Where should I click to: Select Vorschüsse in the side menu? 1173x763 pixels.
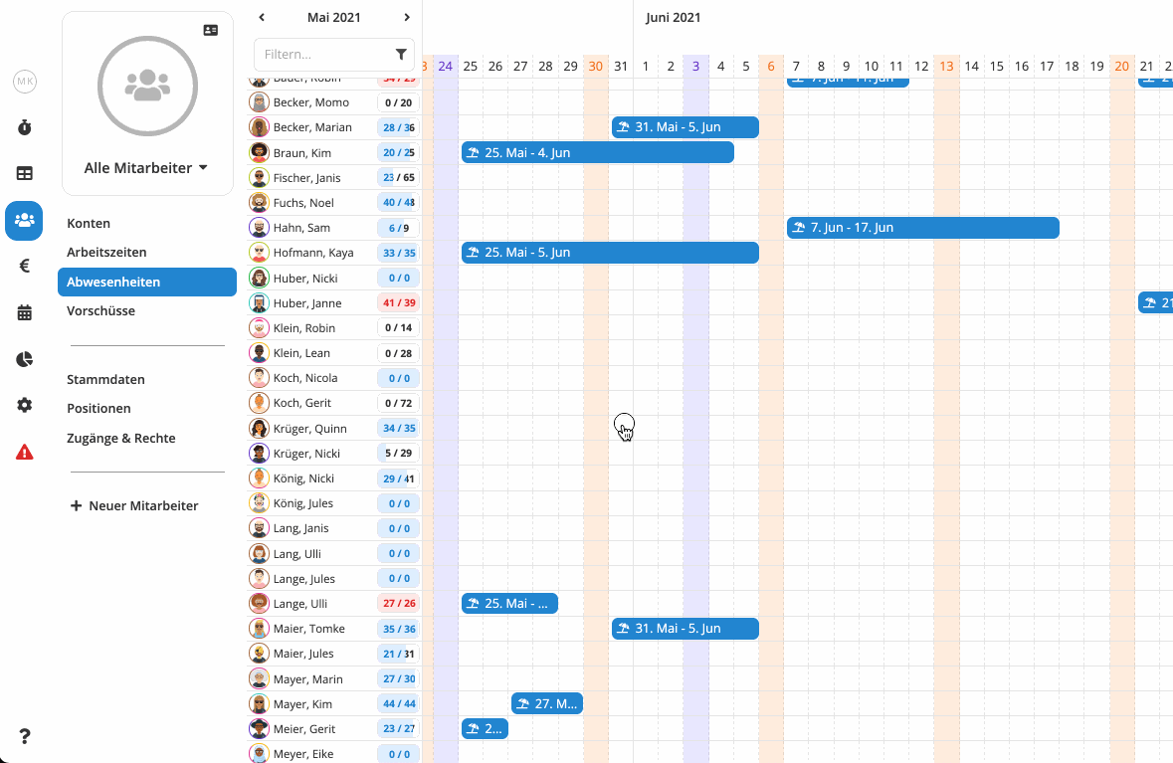tap(100, 310)
